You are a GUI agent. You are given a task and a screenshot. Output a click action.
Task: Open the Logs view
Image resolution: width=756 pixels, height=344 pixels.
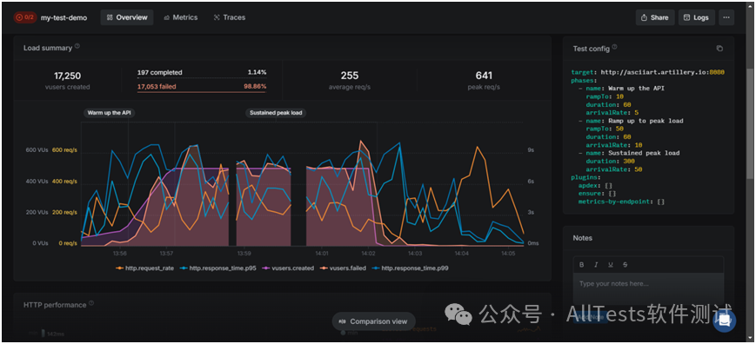[x=696, y=17]
